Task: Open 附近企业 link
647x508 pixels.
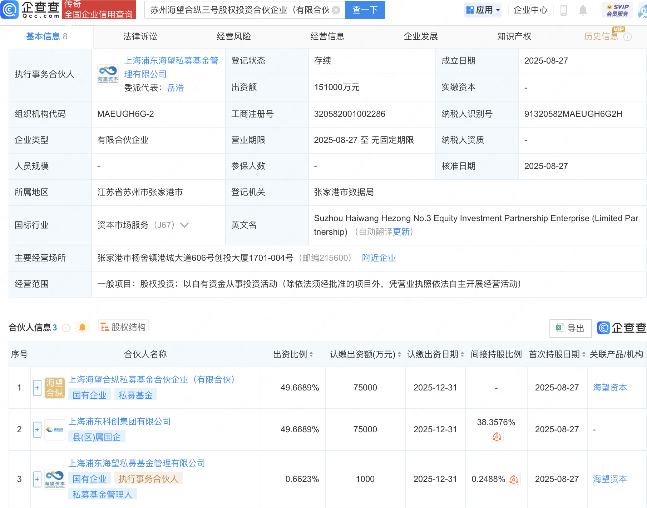Action: tap(379, 258)
